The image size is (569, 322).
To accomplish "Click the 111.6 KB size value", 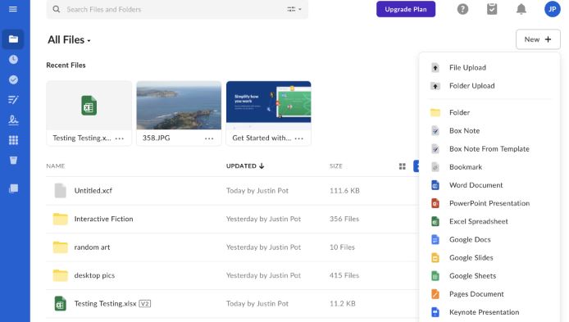I will point(344,191).
